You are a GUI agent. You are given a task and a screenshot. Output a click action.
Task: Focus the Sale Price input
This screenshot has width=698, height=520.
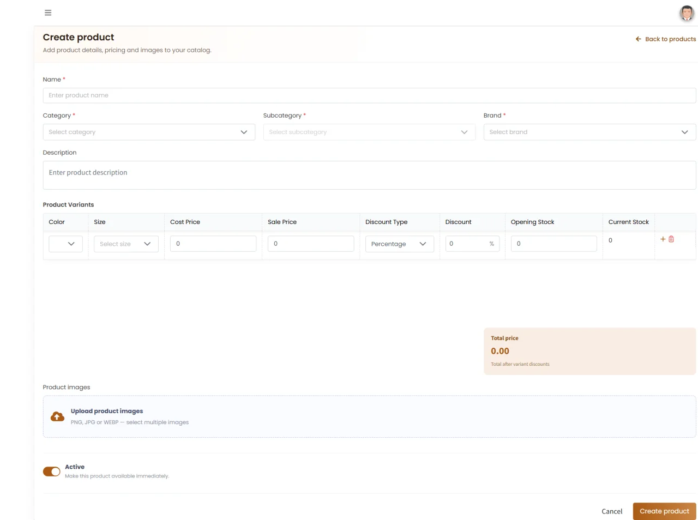tap(311, 244)
